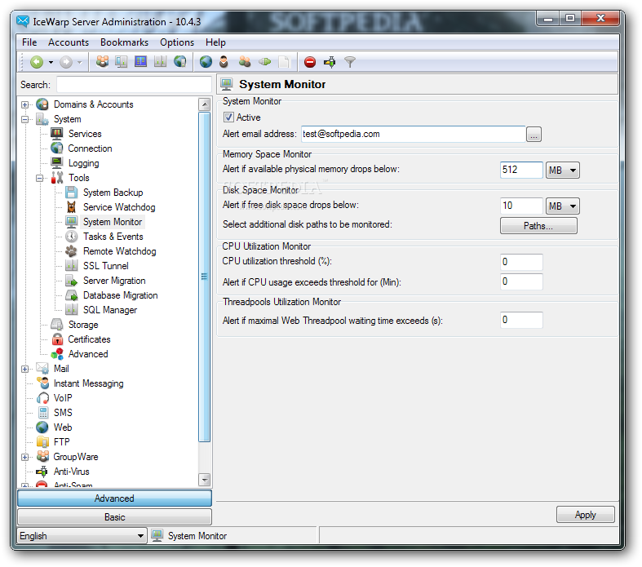Click the Certificates padlock icon
Screen dimensions: 642x567
(57, 339)
